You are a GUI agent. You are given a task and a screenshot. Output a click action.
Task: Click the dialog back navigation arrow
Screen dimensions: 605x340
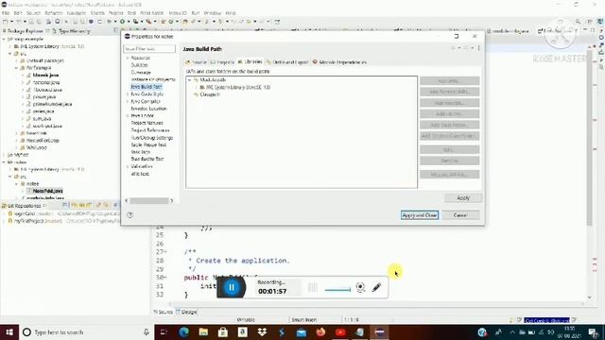(454, 48)
